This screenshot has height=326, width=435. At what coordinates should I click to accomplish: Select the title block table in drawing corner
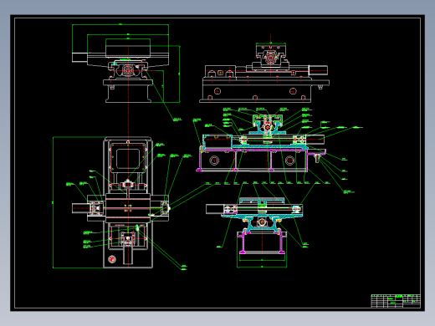coord(396,301)
